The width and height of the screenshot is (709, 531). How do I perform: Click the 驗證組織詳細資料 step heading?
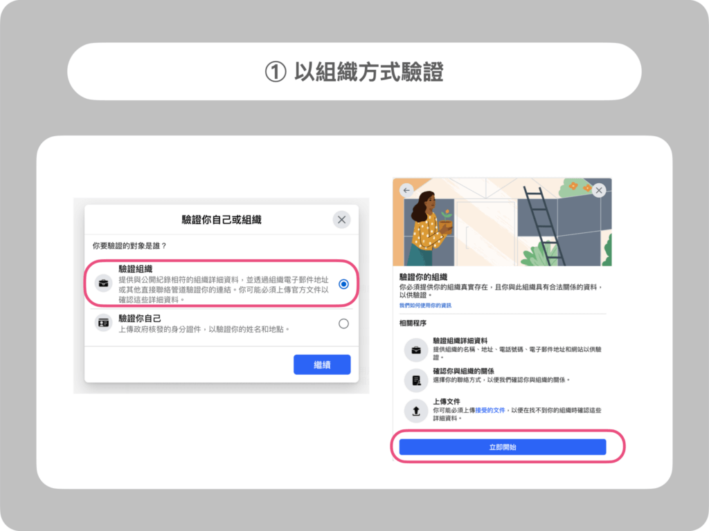click(460, 341)
